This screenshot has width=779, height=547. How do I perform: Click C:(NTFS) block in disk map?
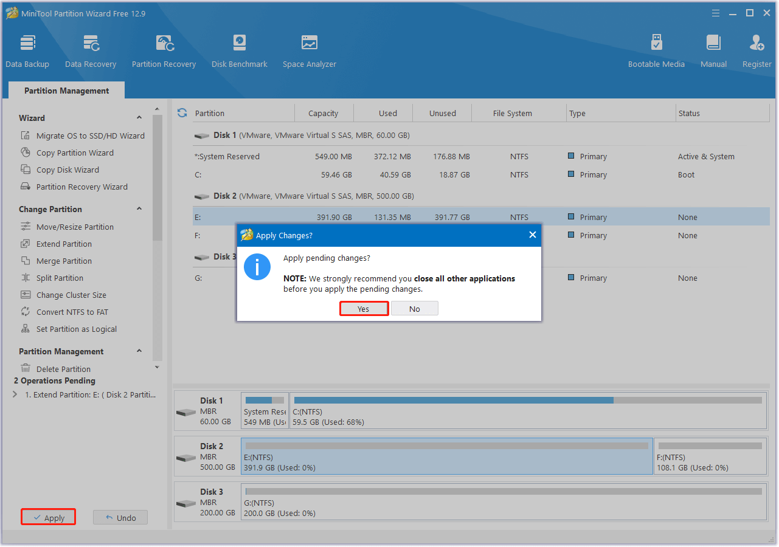[x=528, y=410]
